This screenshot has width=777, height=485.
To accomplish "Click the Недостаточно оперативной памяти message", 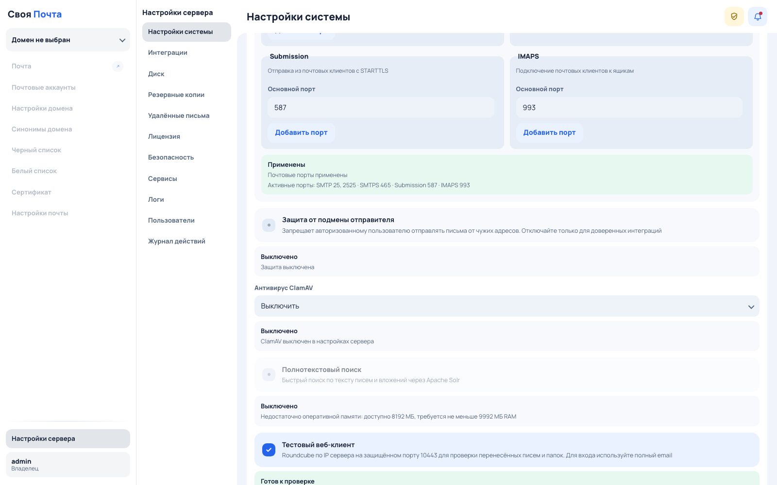I will click(x=388, y=417).
